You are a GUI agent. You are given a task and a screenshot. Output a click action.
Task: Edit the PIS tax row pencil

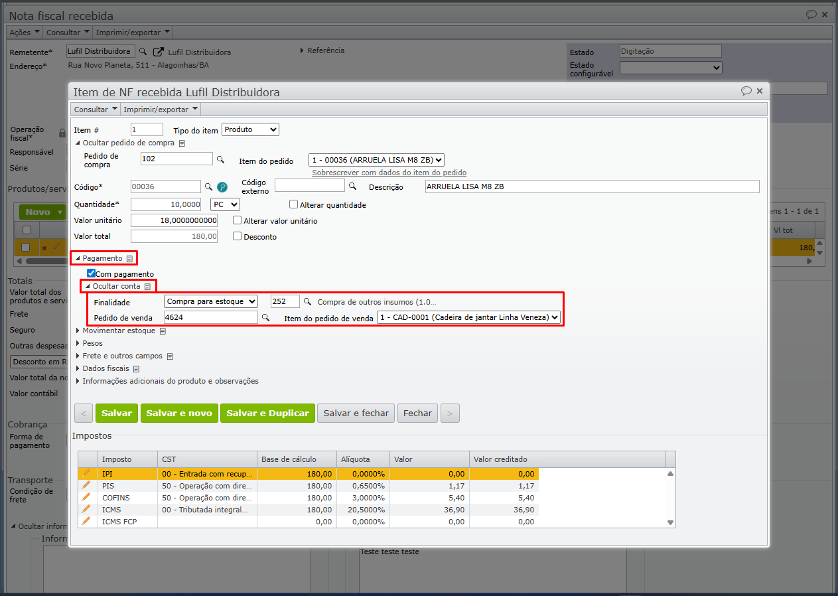click(x=86, y=486)
